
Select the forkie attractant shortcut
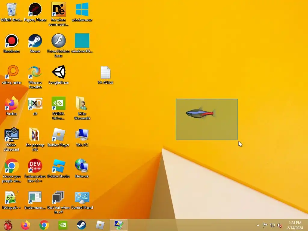pyautogui.click(x=11, y=139)
